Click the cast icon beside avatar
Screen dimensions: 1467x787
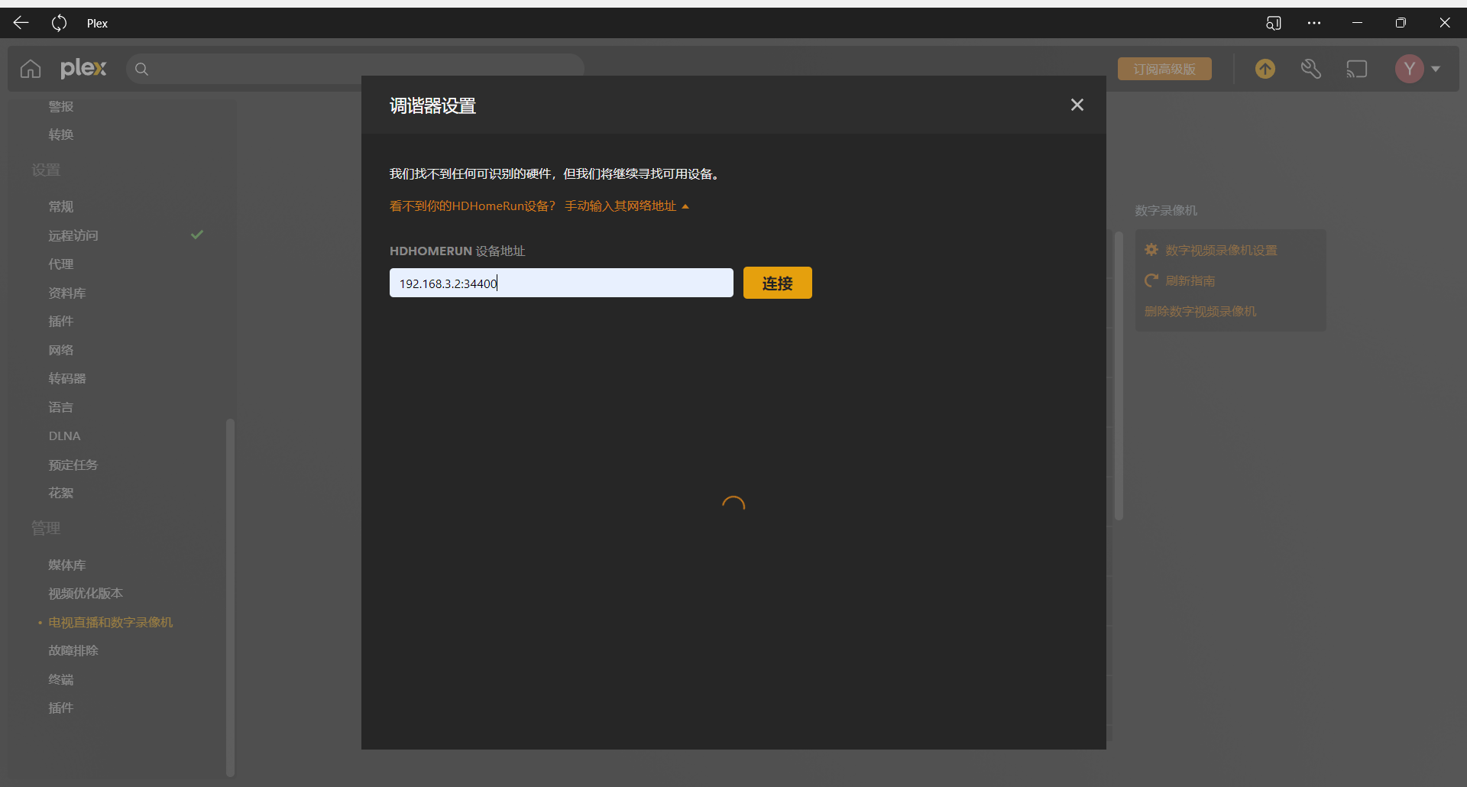[x=1357, y=69]
